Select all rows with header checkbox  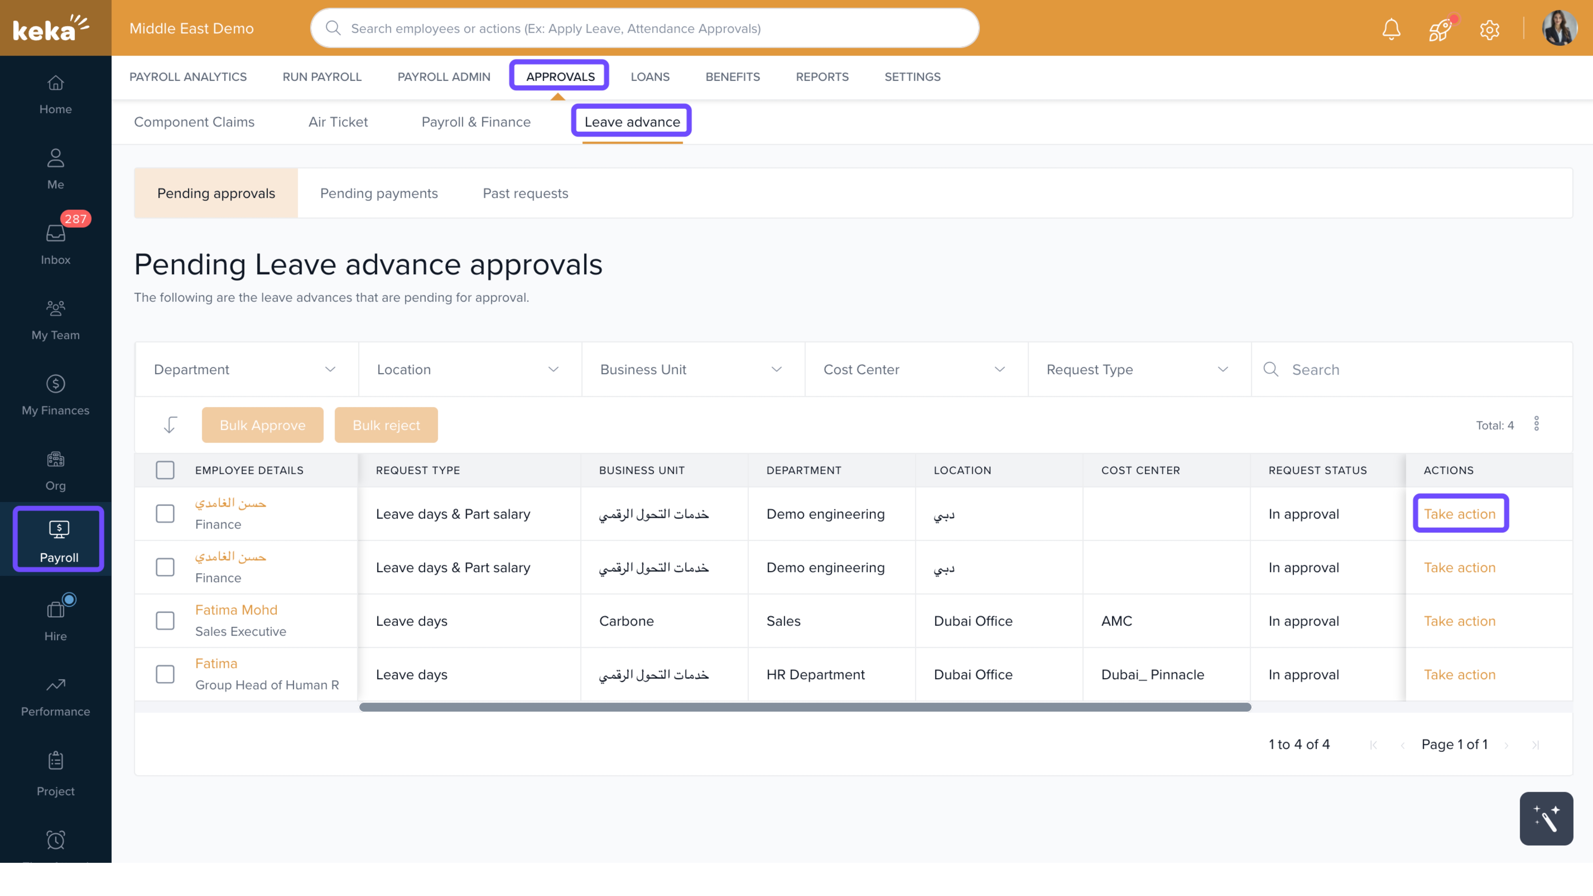[165, 470]
